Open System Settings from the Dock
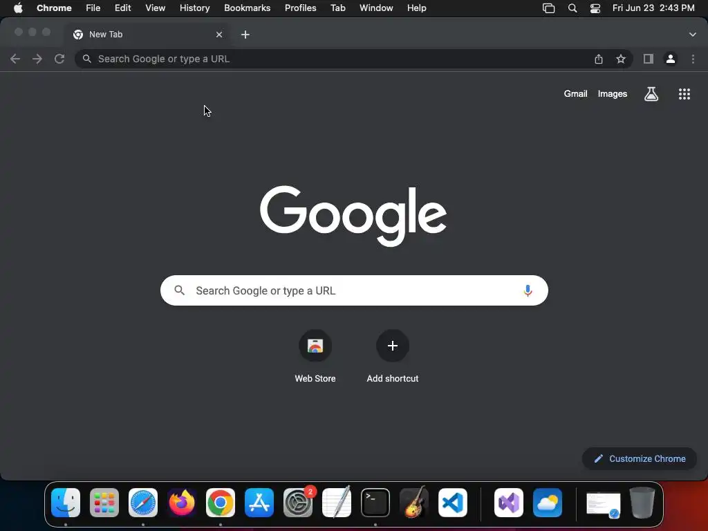 point(298,503)
